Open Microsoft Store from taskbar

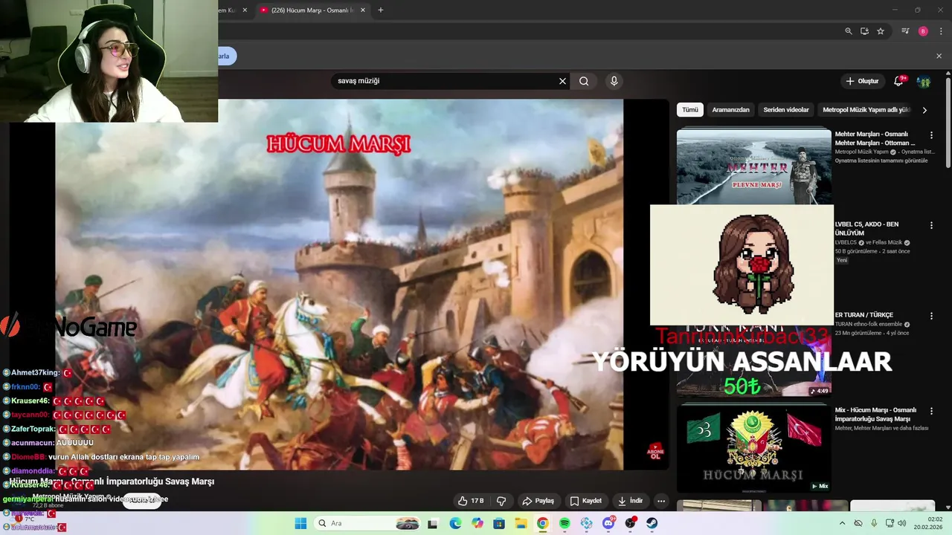coord(499,523)
